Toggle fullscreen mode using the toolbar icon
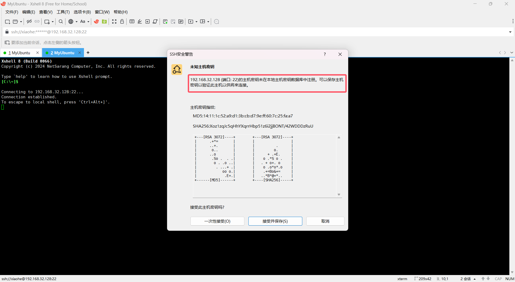 pyautogui.click(x=114, y=21)
